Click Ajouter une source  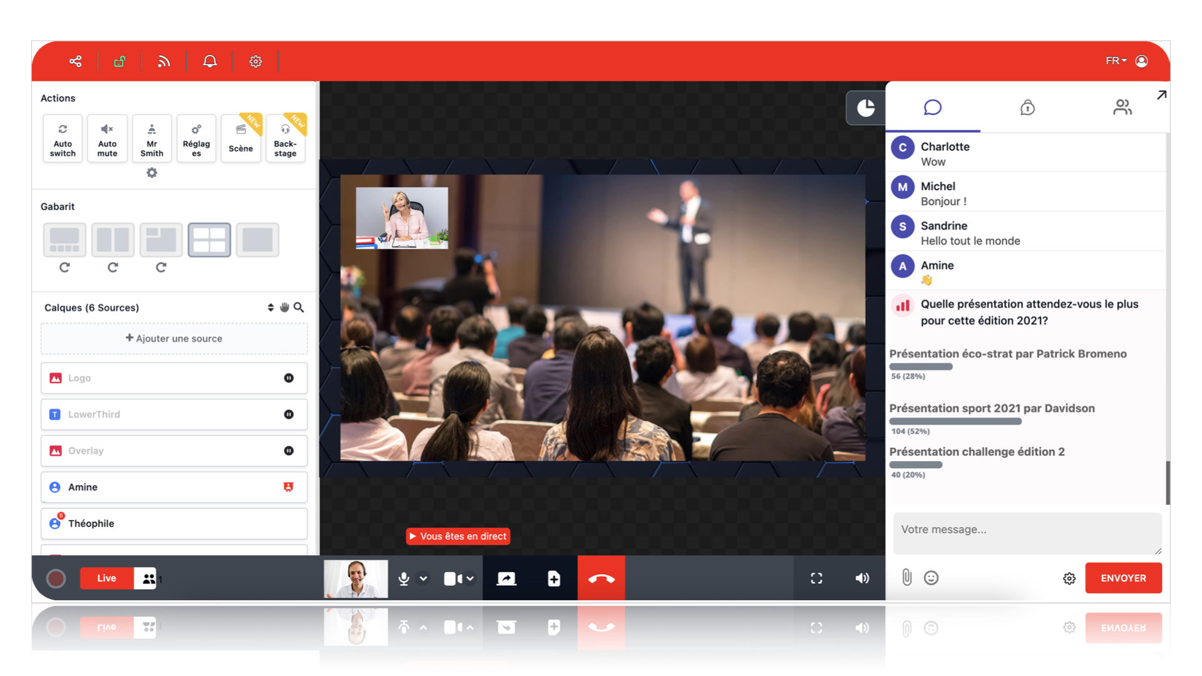[x=174, y=339]
